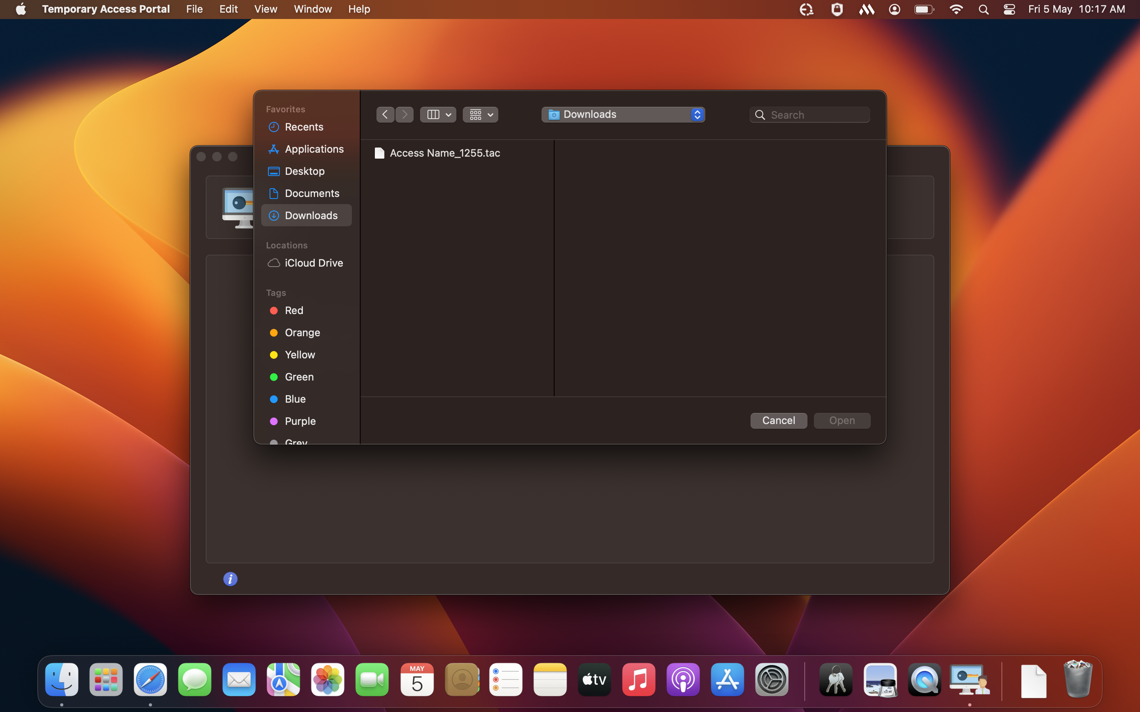The width and height of the screenshot is (1140, 712).
Task: Select Documents in the Favorites sidebar
Action: [x=312, y=193]
